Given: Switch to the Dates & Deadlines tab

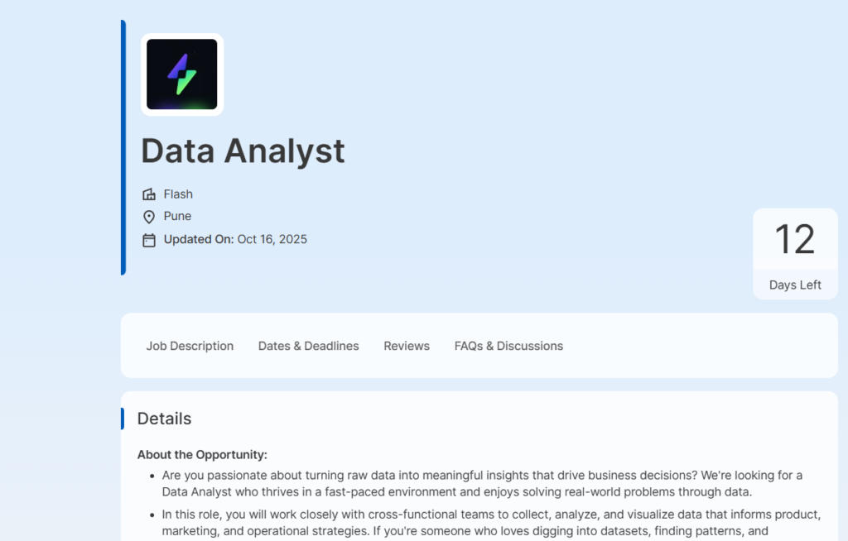Looking at the screenshot, I should pyautogui.click(x=308, y=346).
